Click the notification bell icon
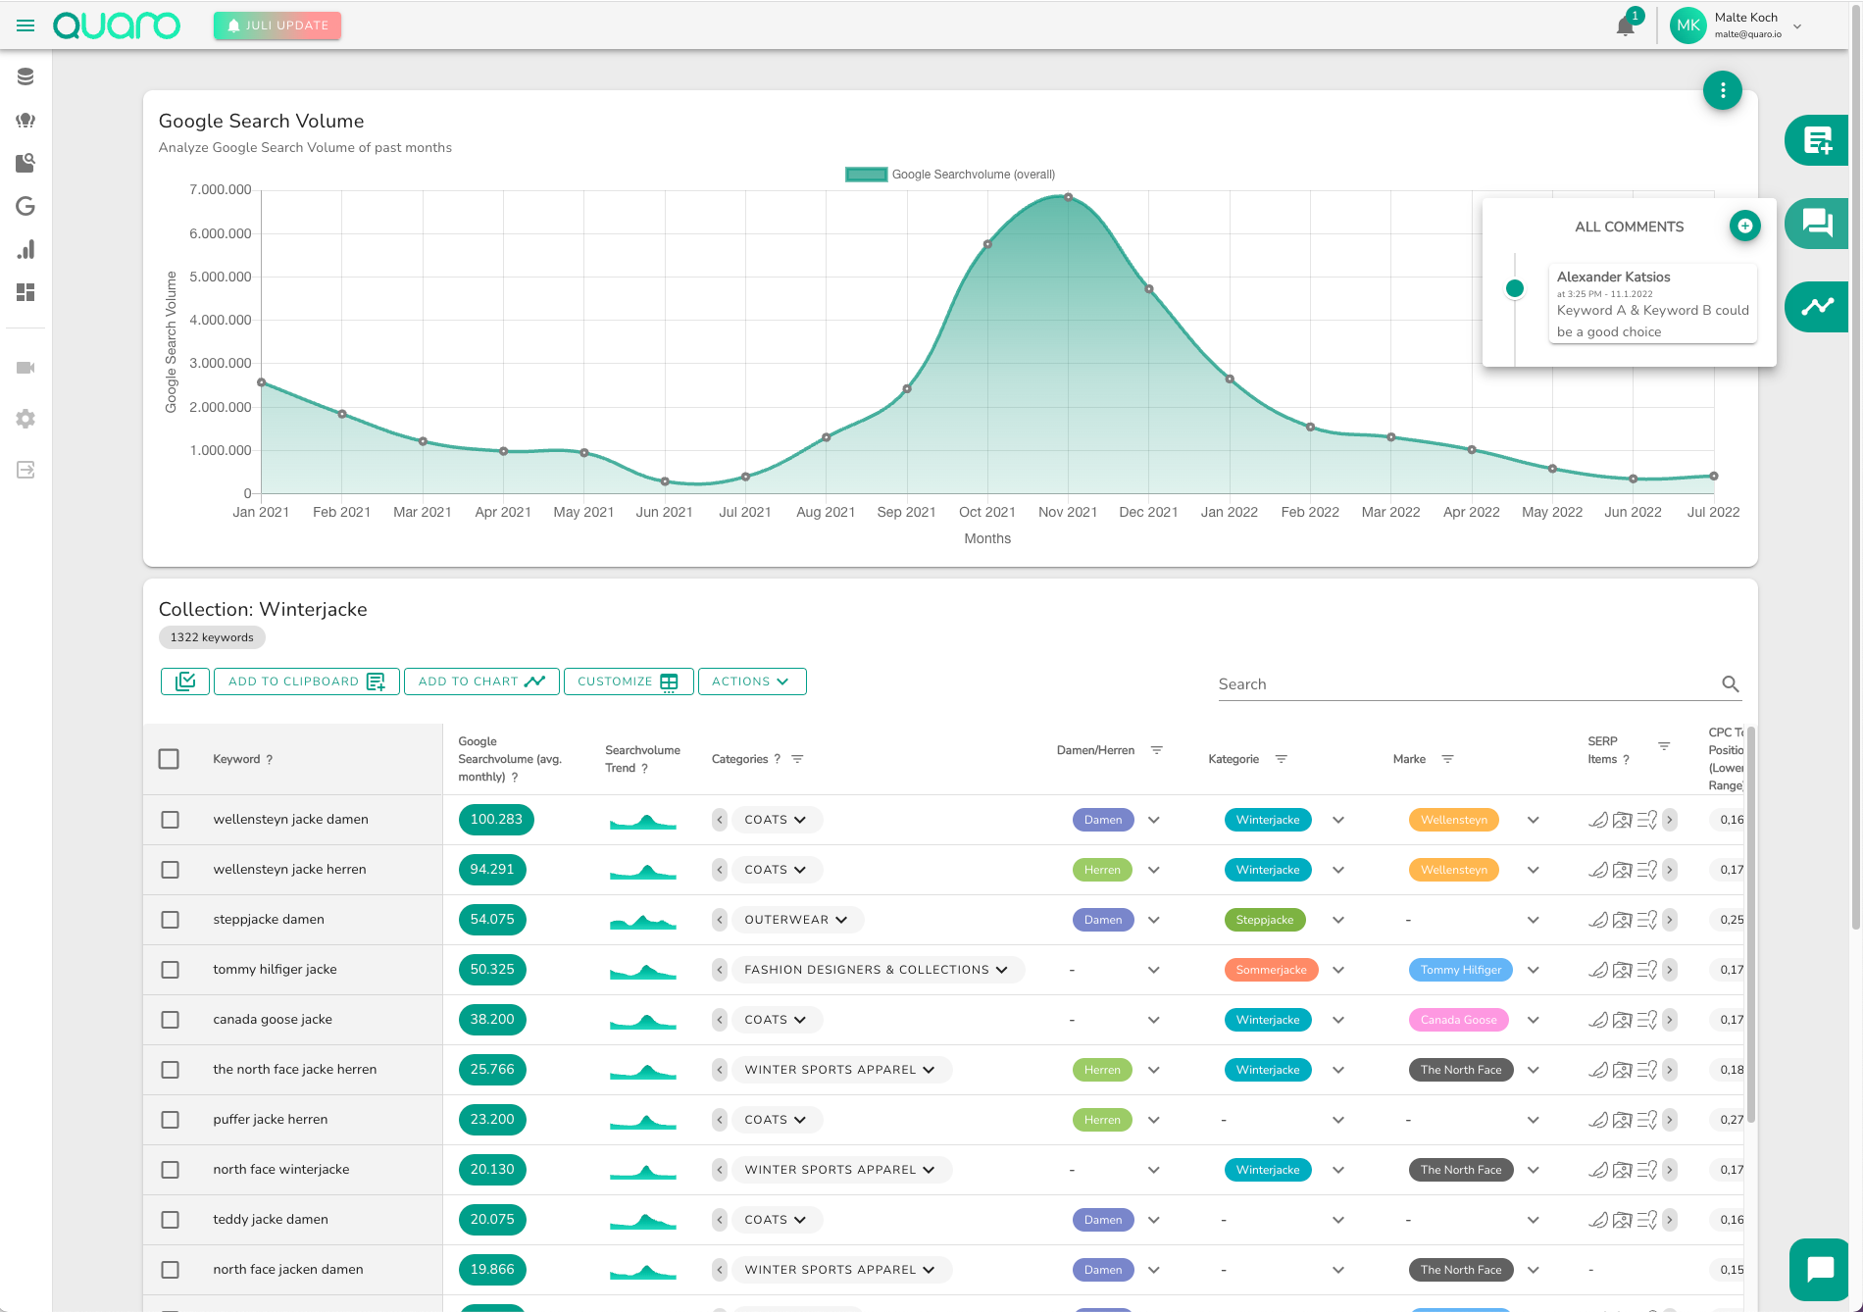The width and height of the screenshot is (1863, 1312). pos(1625,26)
